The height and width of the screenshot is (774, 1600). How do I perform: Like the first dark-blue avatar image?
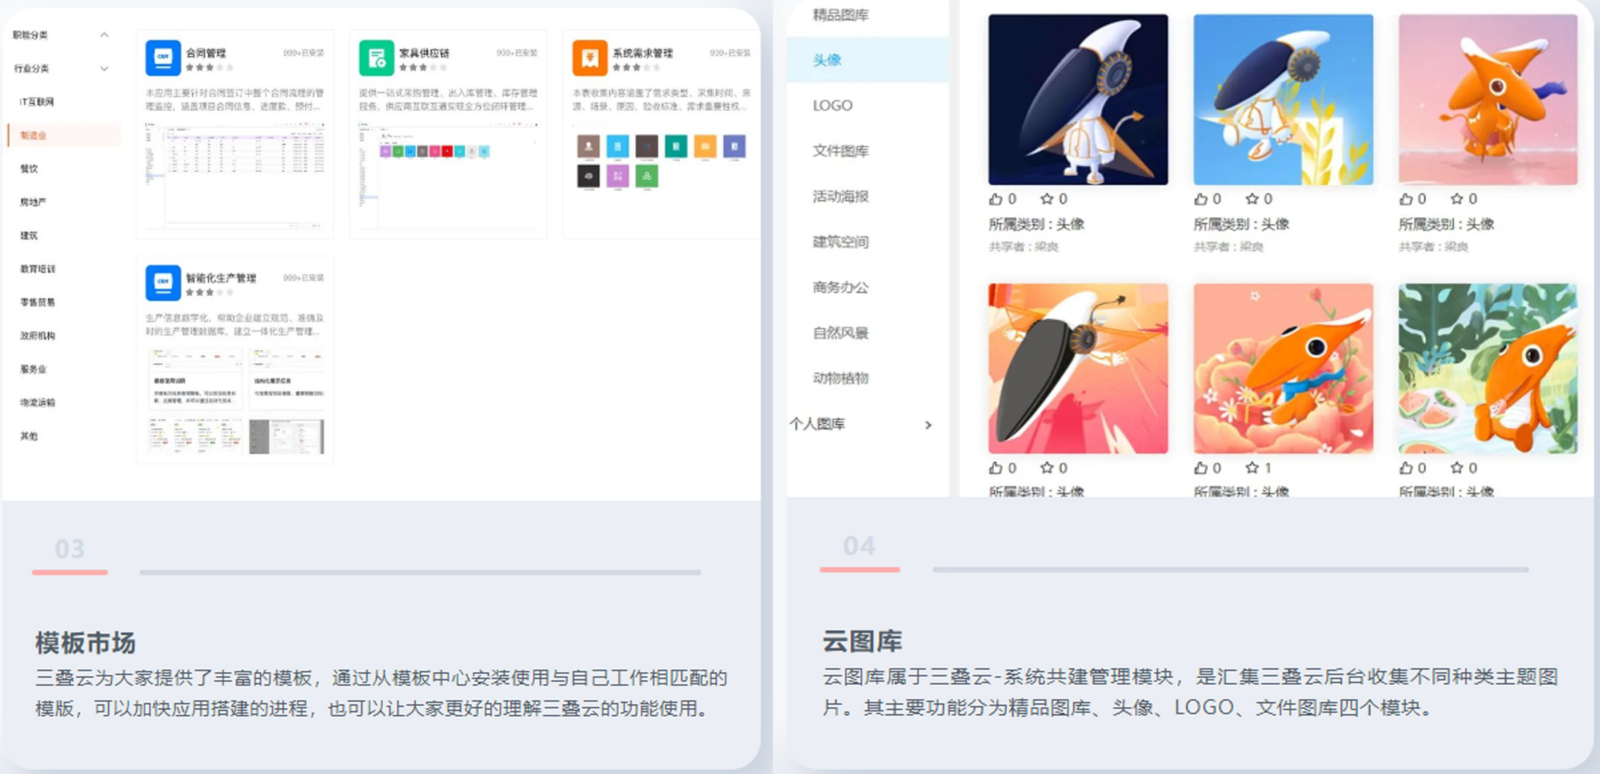996,199
